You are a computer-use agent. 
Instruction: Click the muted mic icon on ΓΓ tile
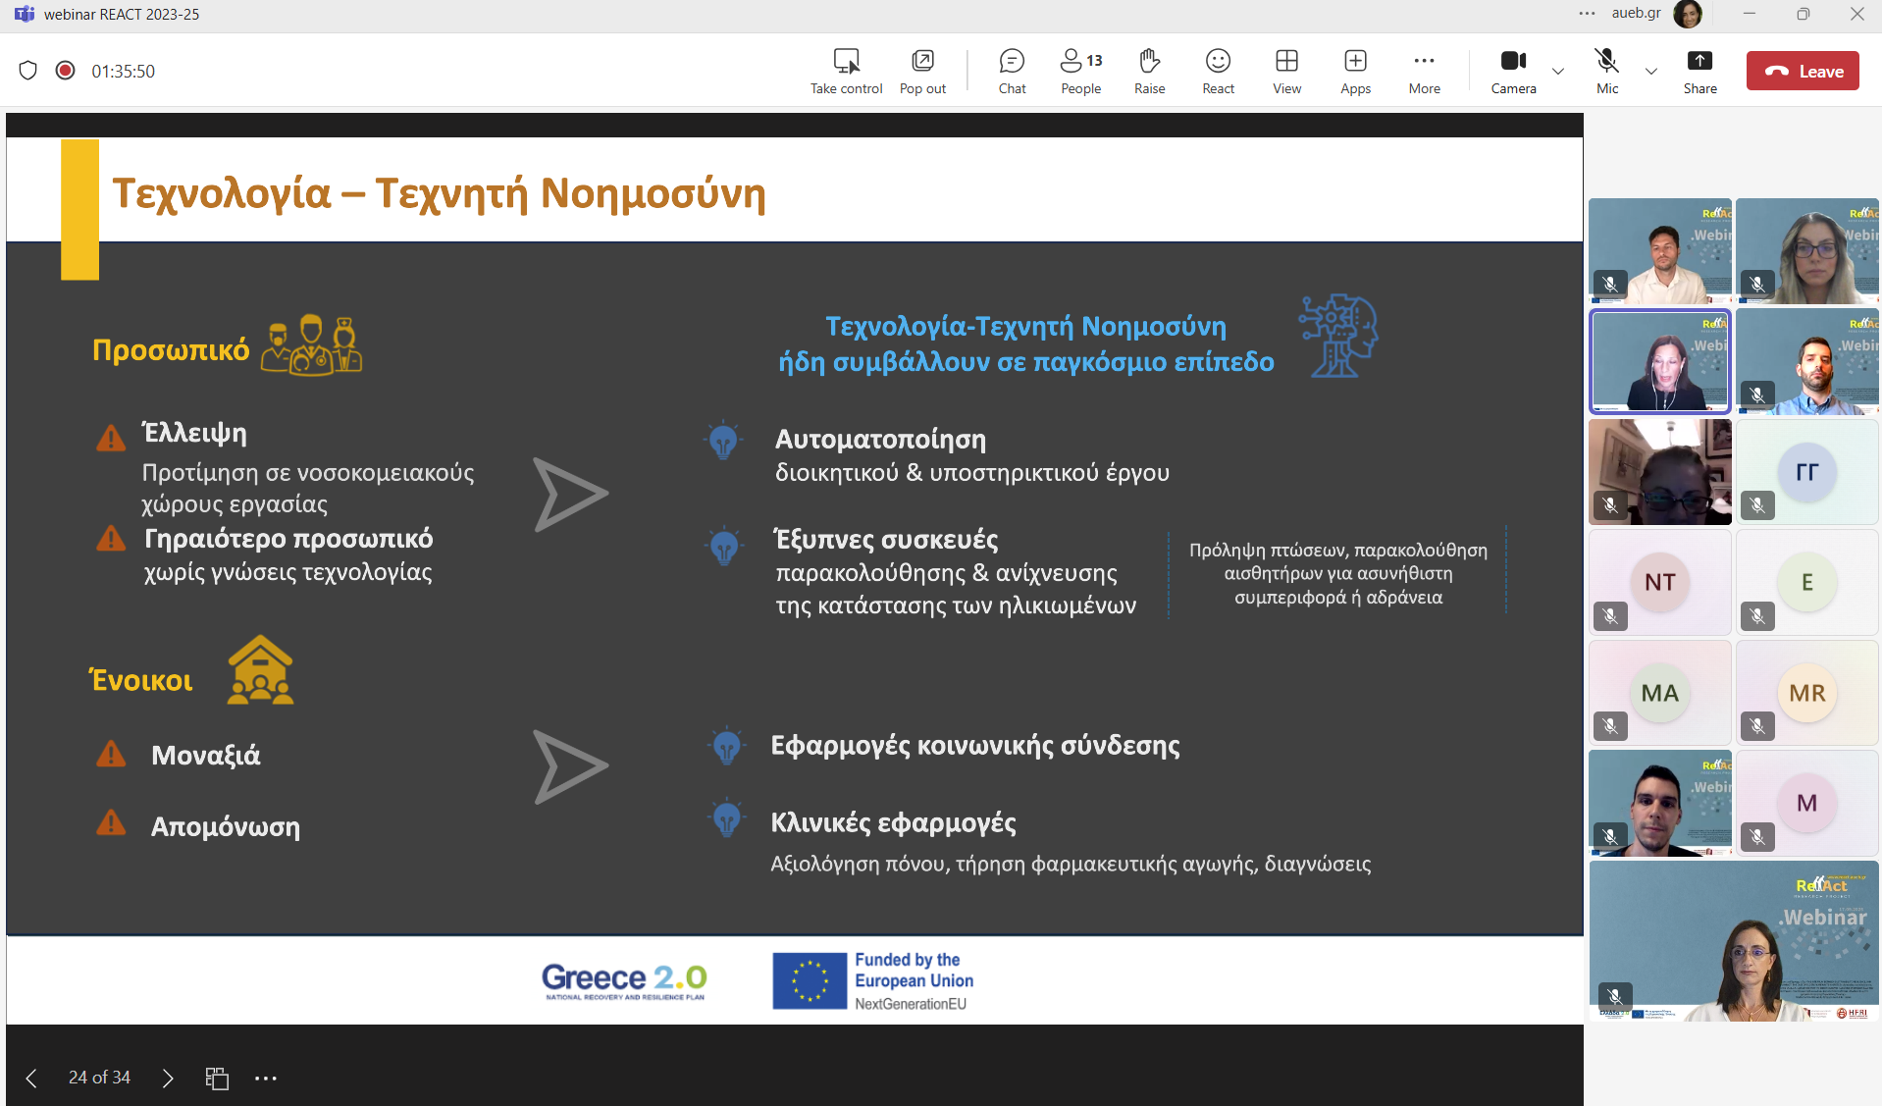point(1757,505)
